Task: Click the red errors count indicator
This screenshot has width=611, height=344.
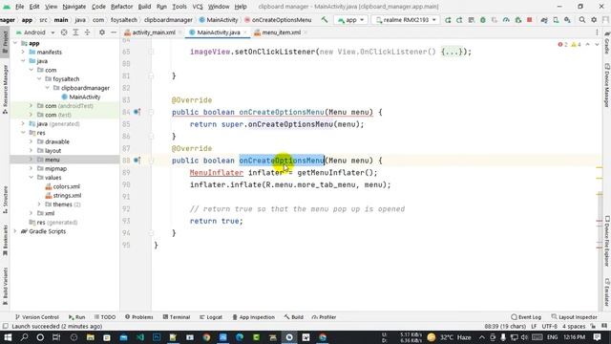Action: click(562, 45)
